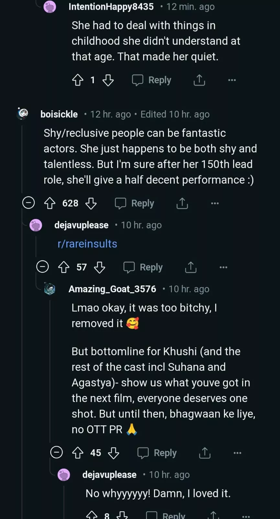
Task: Upvote boisickle's comment with 628 points
Action: [x=50, y=203]
